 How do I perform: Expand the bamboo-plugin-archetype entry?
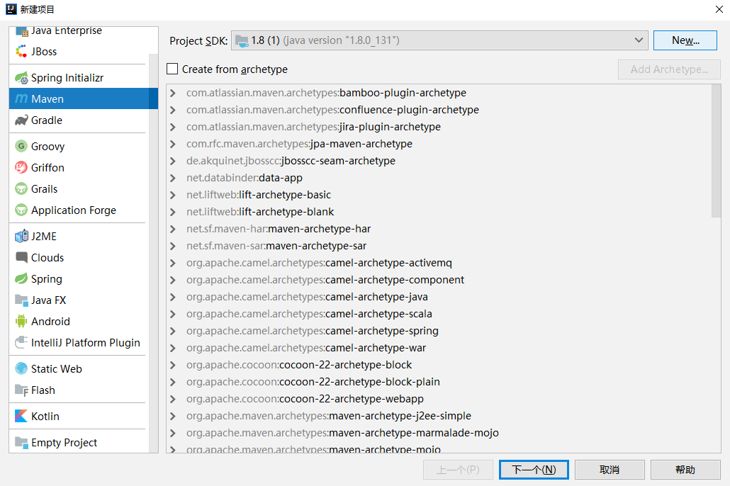coord(173,93)
